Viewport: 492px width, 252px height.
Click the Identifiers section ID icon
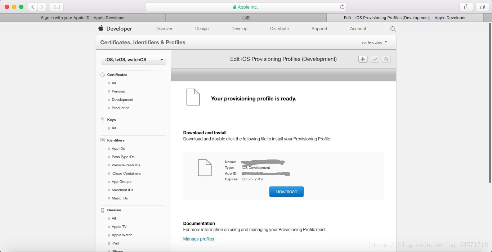pos(103,140)
